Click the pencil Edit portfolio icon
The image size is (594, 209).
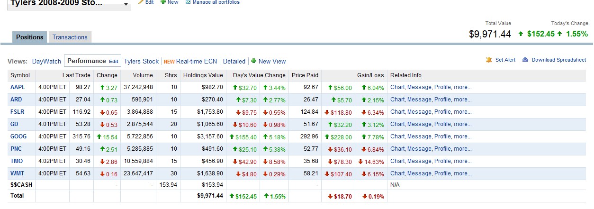(141, 2)
